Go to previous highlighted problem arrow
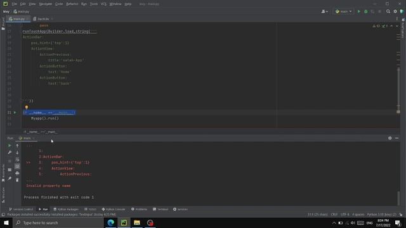Screen dimensions: 406x228 pos(391,26)
